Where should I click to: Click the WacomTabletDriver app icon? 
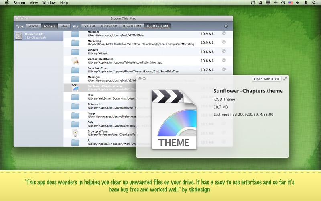(x=75, y=61)
